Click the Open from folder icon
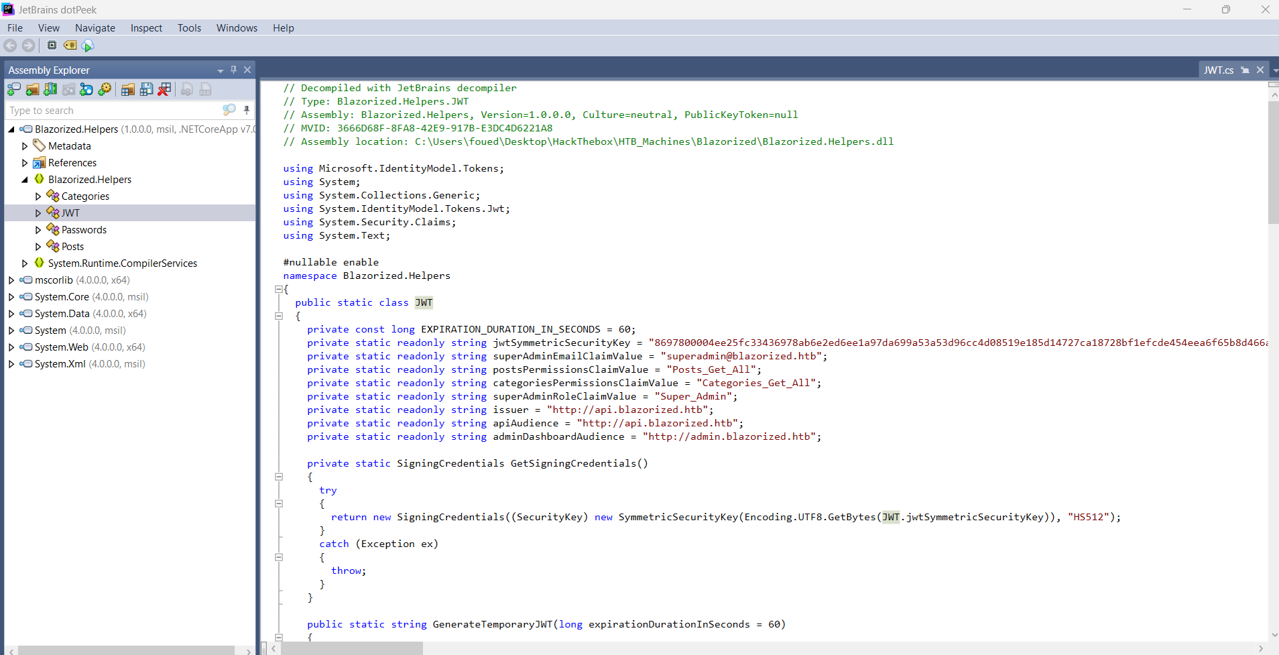 pos(32,89)
